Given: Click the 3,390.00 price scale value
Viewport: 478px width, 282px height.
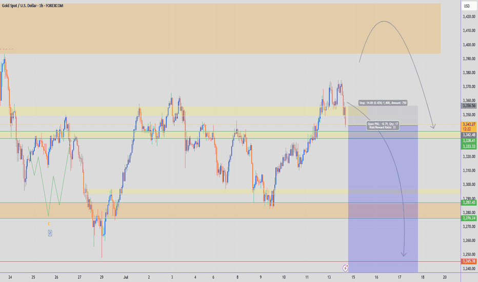Looking at the screenshot, I should pos(469,58).
